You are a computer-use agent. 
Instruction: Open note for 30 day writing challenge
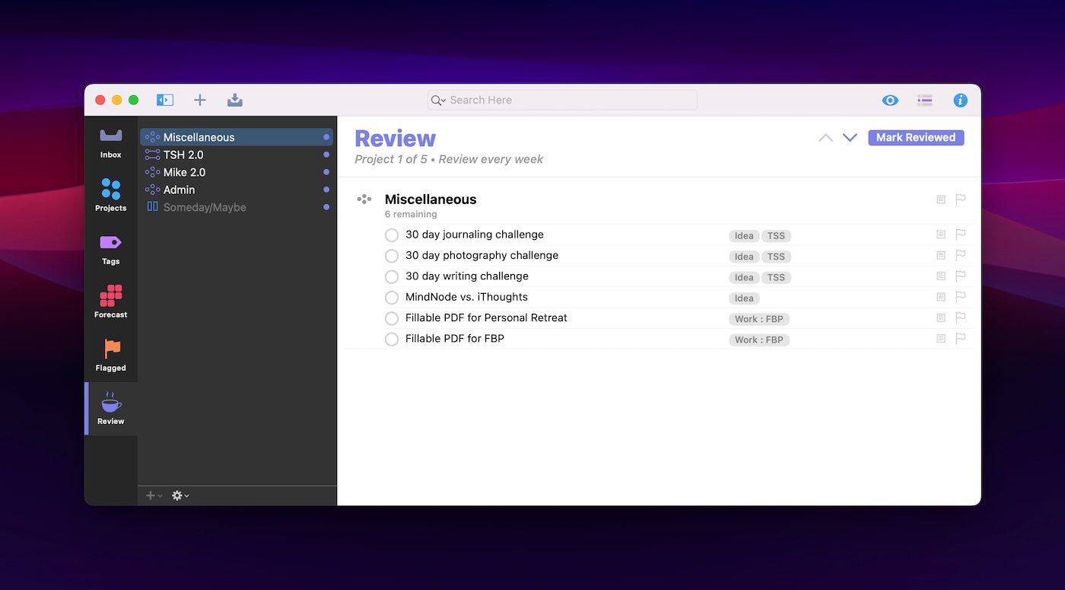(x=941, y=276)
